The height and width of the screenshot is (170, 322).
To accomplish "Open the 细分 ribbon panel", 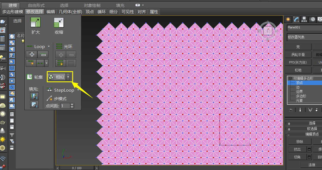I will coord(113,12).
